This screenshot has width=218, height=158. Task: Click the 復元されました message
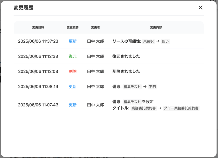[126, 57]
